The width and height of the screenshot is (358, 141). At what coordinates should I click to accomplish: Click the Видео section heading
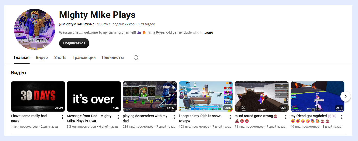click(18, 73)
